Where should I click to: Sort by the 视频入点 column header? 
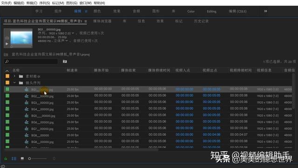tap(183, 70)
